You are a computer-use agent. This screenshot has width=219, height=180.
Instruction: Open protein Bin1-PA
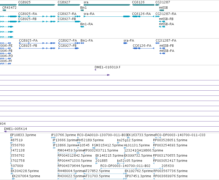87,41
